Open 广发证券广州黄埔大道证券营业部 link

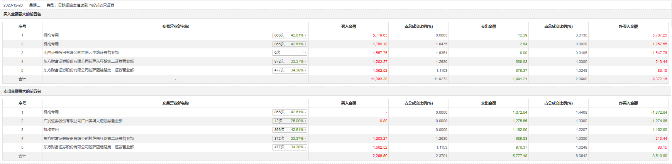(x=83, y=121)
